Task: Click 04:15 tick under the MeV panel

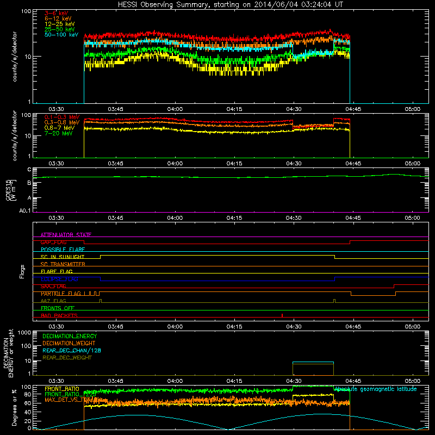Action: [x=234, y=164]
